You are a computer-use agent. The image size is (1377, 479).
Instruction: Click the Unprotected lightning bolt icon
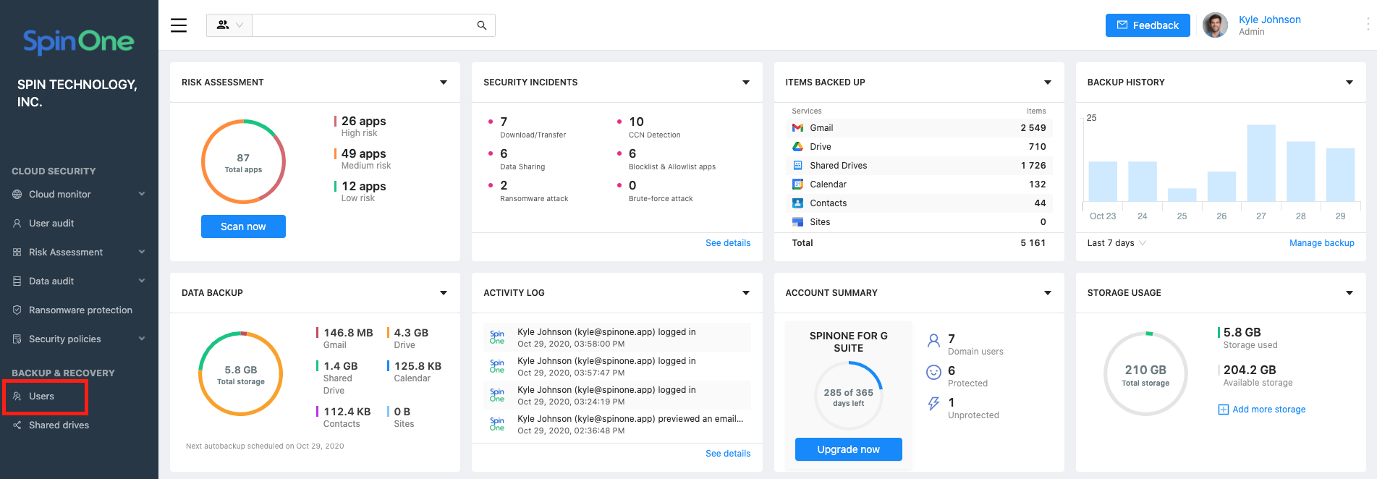(933, 404)
